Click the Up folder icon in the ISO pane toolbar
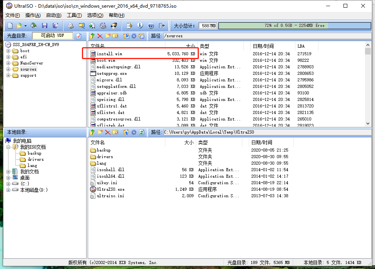Image resolution: width=375 pixels, height=269 pixels. tap(92, 36)
